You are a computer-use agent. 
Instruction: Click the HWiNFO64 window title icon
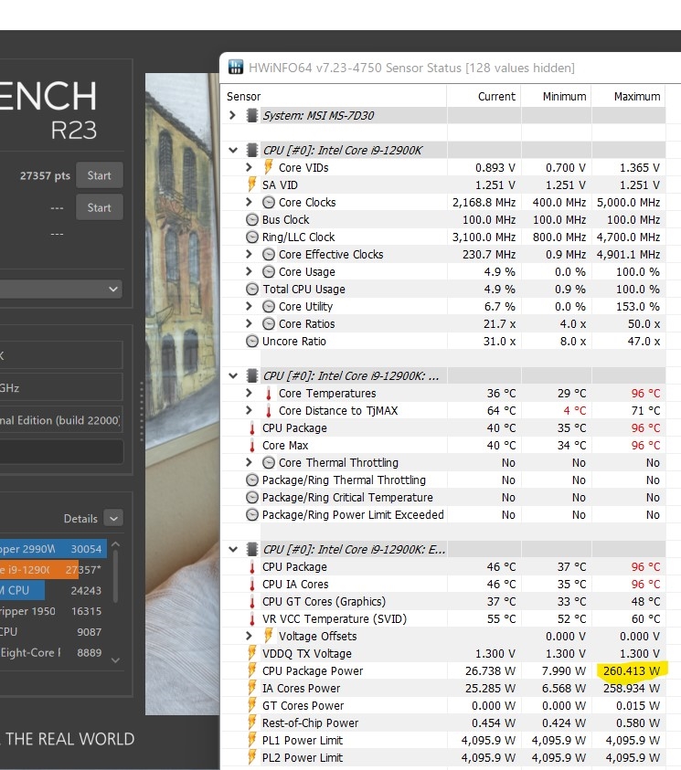(236, 67)
